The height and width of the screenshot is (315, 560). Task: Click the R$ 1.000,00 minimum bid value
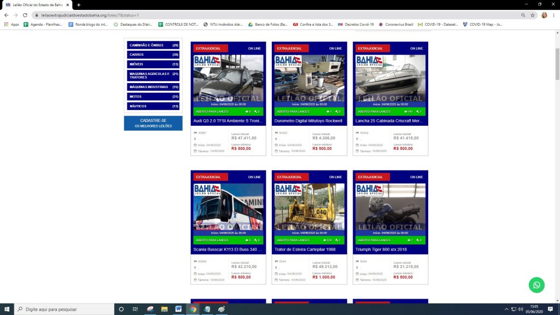(x=324, y=277)
